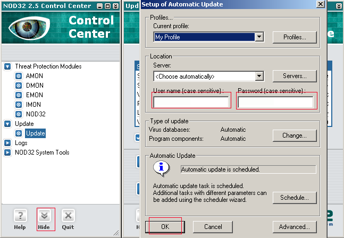Open the Current profile dropdown
Viewport: 344px width, 238px height.
tap(259, 37)
